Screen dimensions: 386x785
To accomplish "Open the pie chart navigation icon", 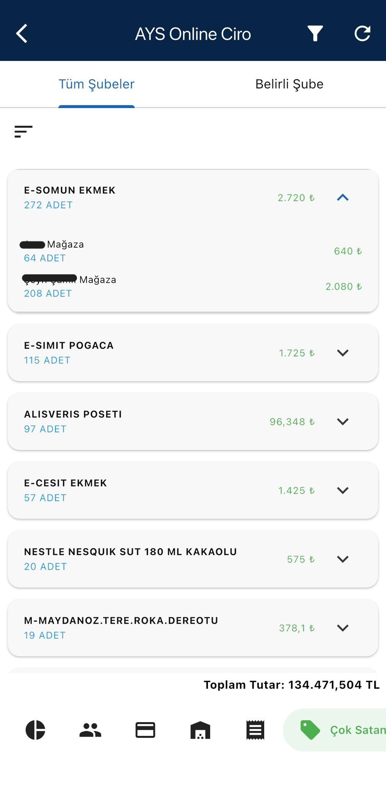I will (x=35, y=730).
